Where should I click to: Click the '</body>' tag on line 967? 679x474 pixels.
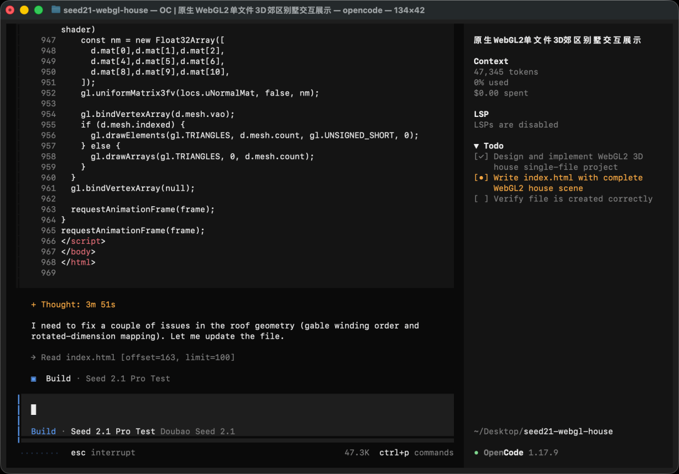[x=78, y=252]
